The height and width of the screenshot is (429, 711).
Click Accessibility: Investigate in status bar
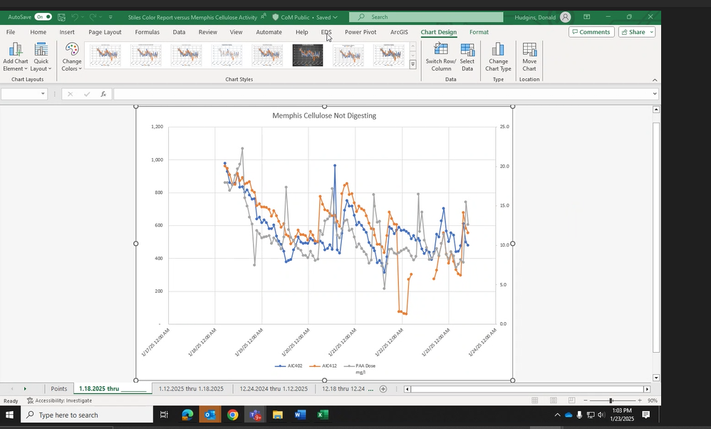59,400
